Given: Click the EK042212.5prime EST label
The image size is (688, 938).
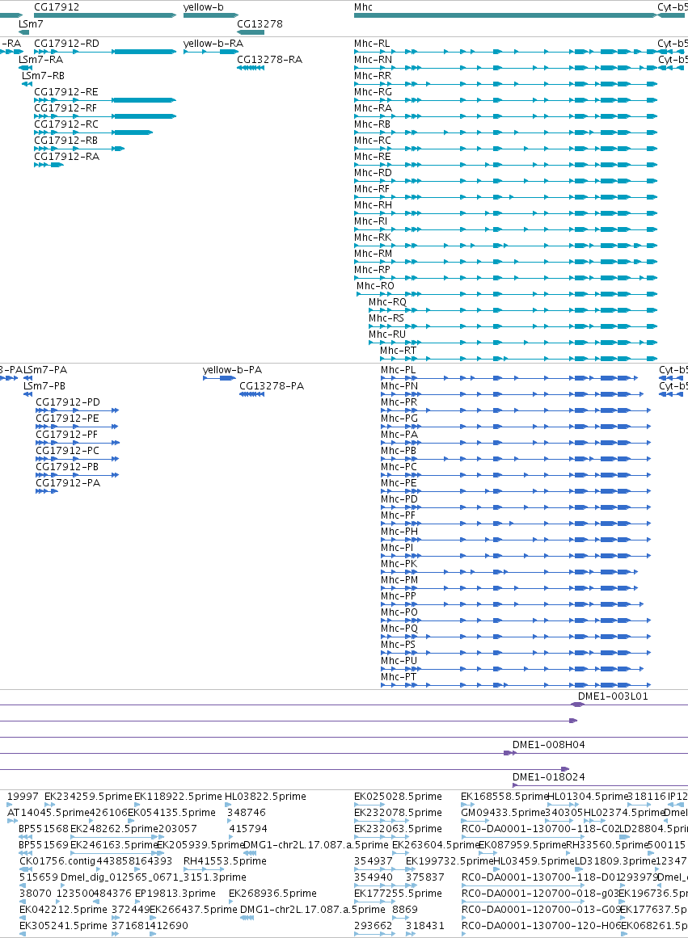Looking at the screenshot, I should point(63,910).
